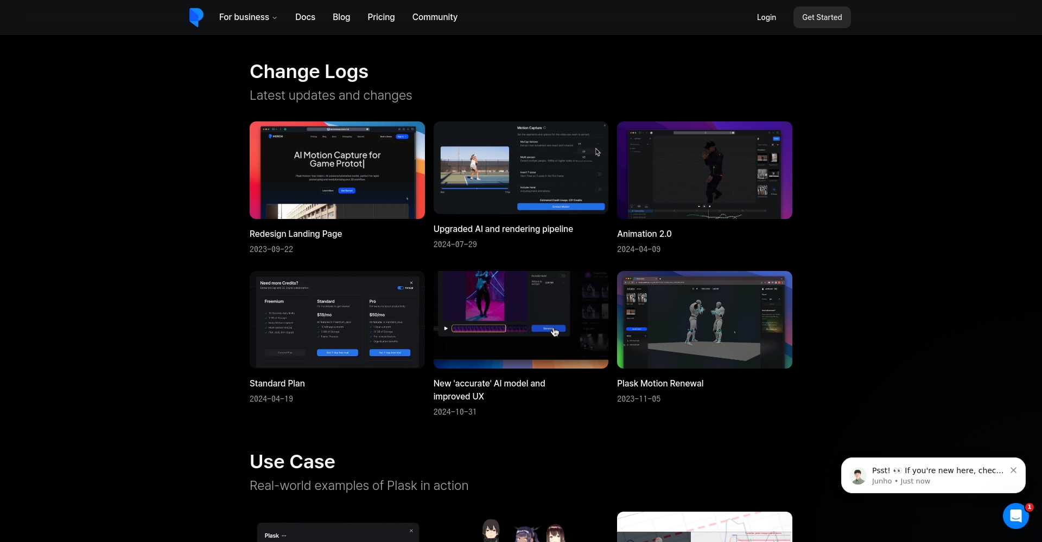
Task: Click the Animation 2.0 title link
Action: pos(644,234)
